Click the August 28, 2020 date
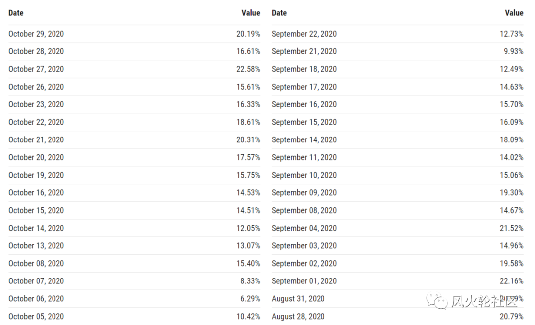This screenshot has height=325, width=535. click(298, 317)
